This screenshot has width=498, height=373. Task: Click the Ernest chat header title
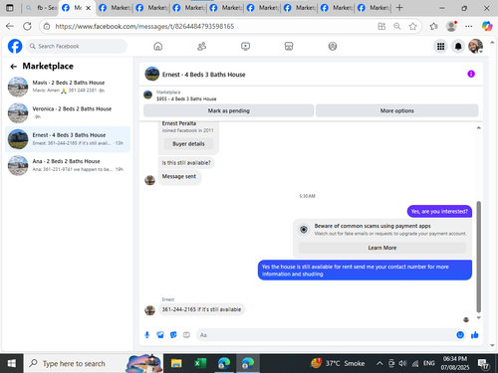point(203,75)
